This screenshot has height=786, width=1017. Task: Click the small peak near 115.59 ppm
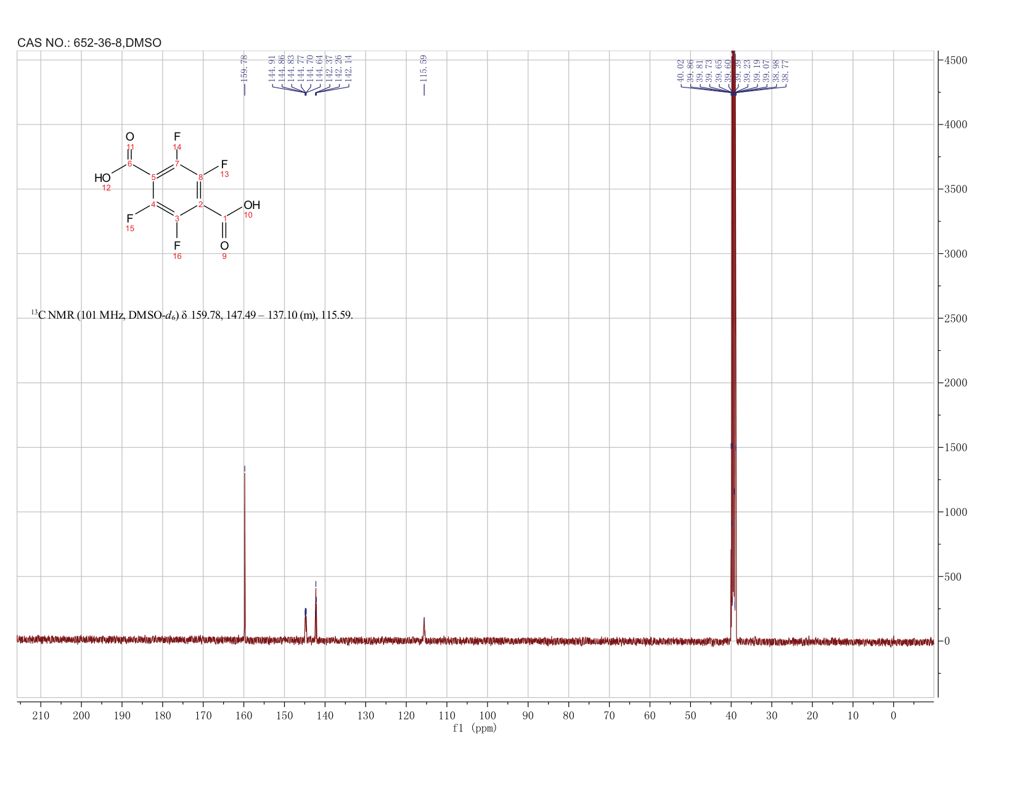[424, 630]
